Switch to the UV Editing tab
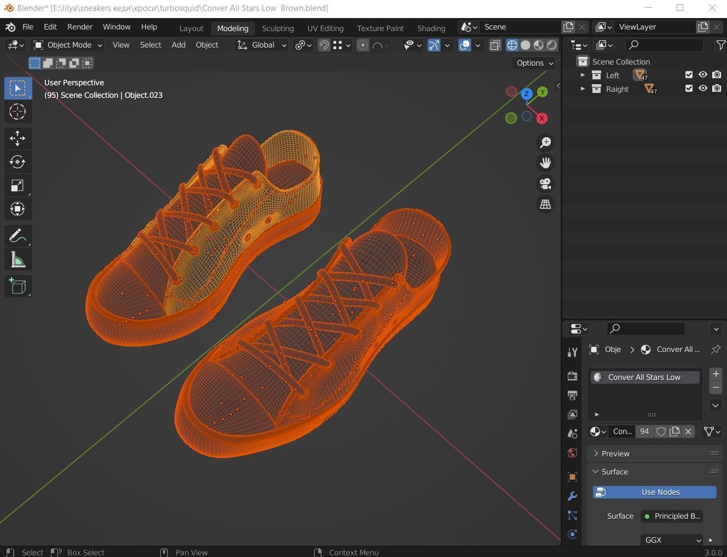Screen dimensions: 727x557 pyautogui.click(x=325, y=28)
